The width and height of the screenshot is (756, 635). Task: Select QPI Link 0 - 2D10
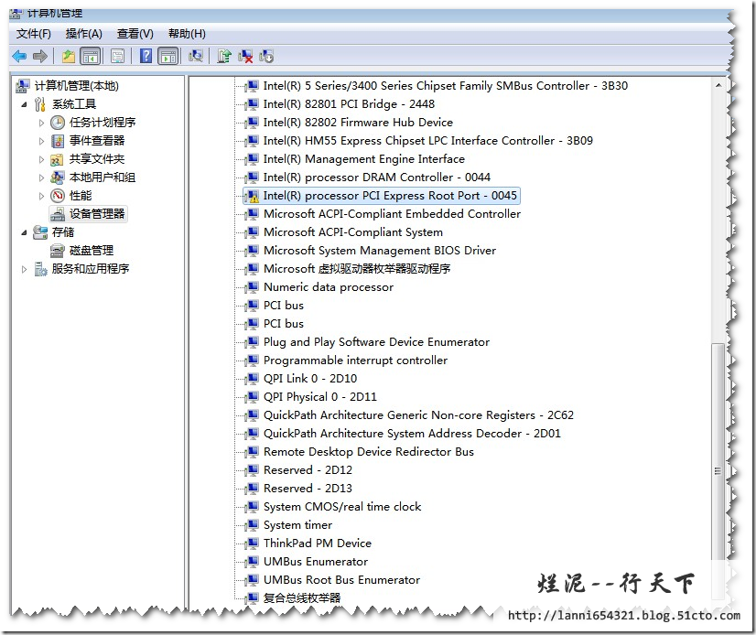(x=310, y=379)
